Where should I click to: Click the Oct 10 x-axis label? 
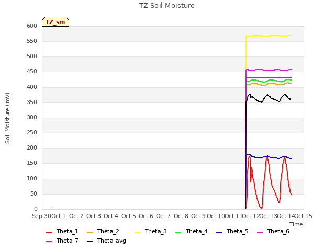point(216,216)
